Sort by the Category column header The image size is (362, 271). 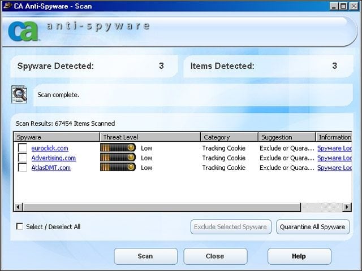tap(229, 137)
